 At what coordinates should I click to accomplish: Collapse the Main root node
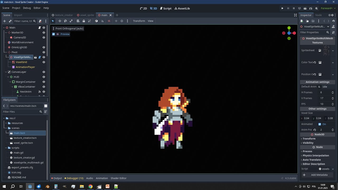pos(4,27)
